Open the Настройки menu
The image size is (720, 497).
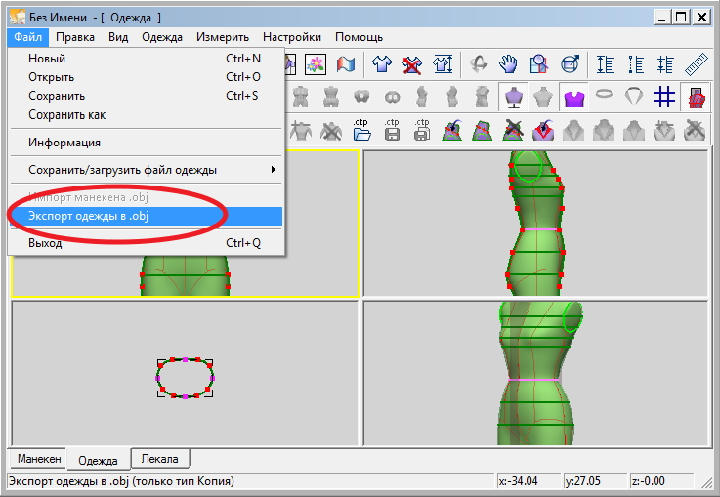click(x=292, y=37)
